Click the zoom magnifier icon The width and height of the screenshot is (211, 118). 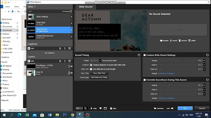point(85,108)
